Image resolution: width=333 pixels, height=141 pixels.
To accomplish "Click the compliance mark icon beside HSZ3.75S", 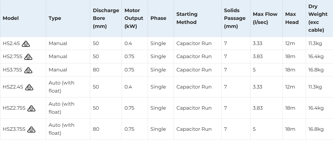I will coord(32,129).
